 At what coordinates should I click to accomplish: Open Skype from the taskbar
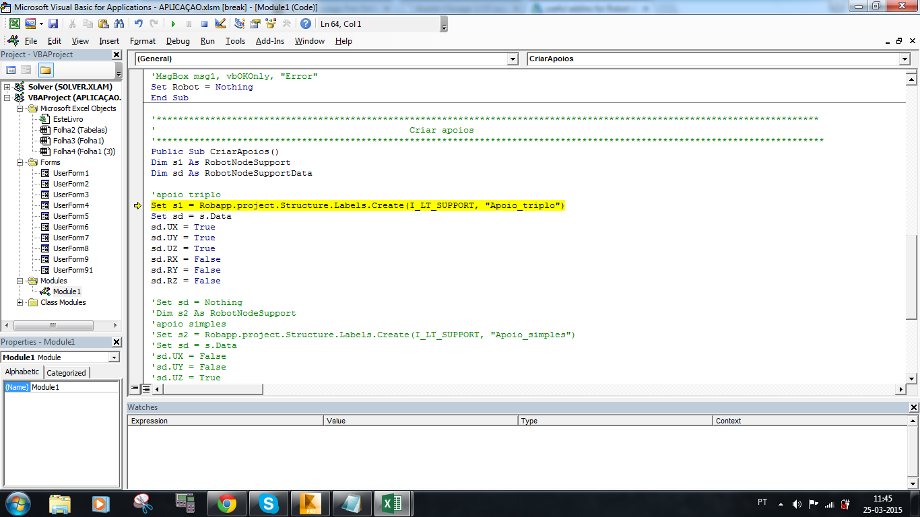(x=268, y=504)
